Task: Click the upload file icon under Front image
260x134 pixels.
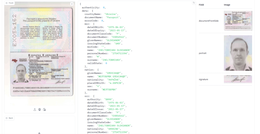Action: (35, 110)
